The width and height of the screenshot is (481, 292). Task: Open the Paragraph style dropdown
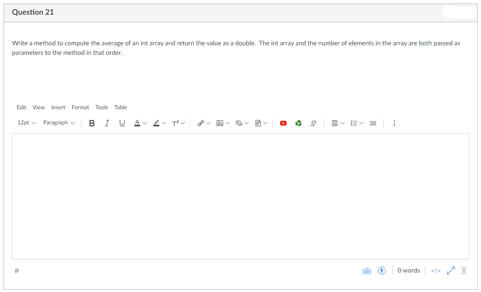(58, 123)
